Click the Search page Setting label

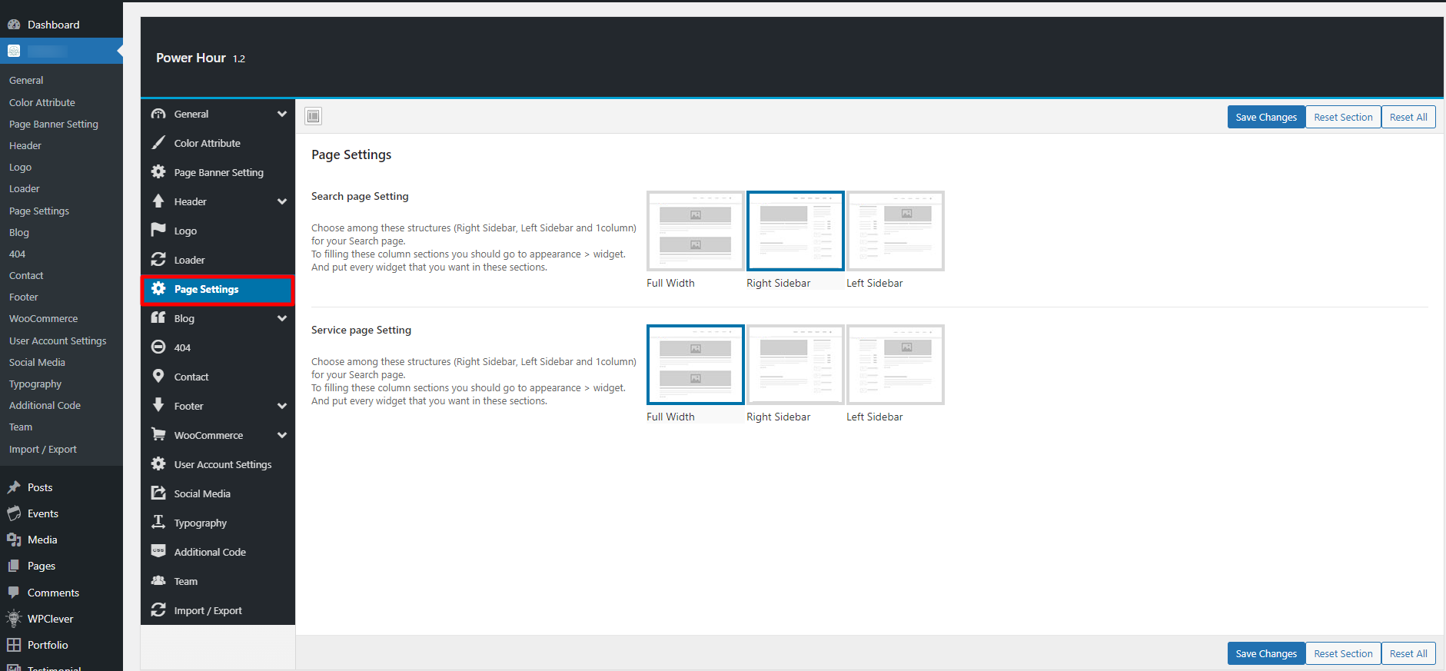(x=360, y=196)
